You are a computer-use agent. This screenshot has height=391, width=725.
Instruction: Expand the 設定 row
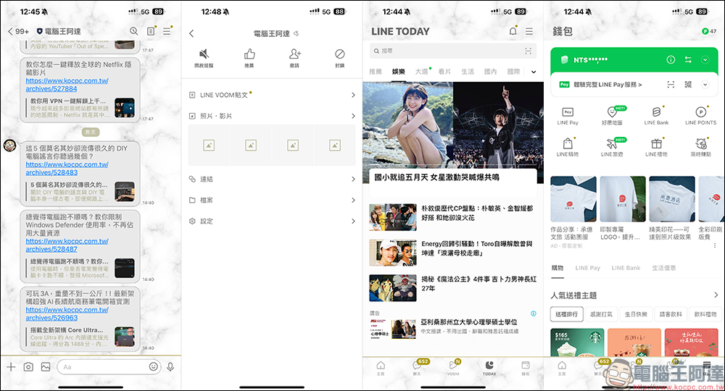(x=272, y=221)
